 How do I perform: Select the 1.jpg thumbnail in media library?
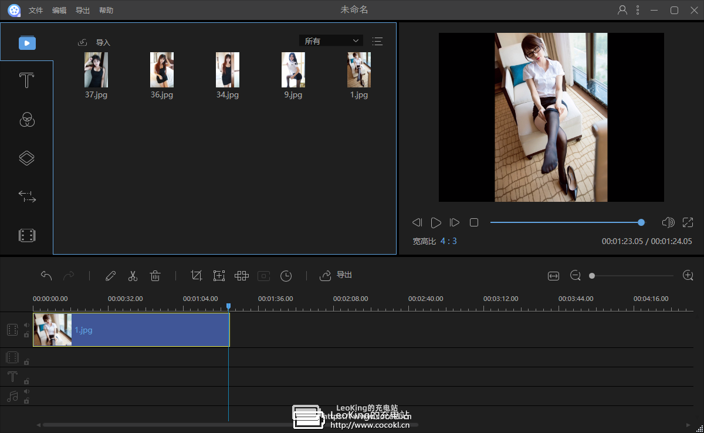[359, 70]
